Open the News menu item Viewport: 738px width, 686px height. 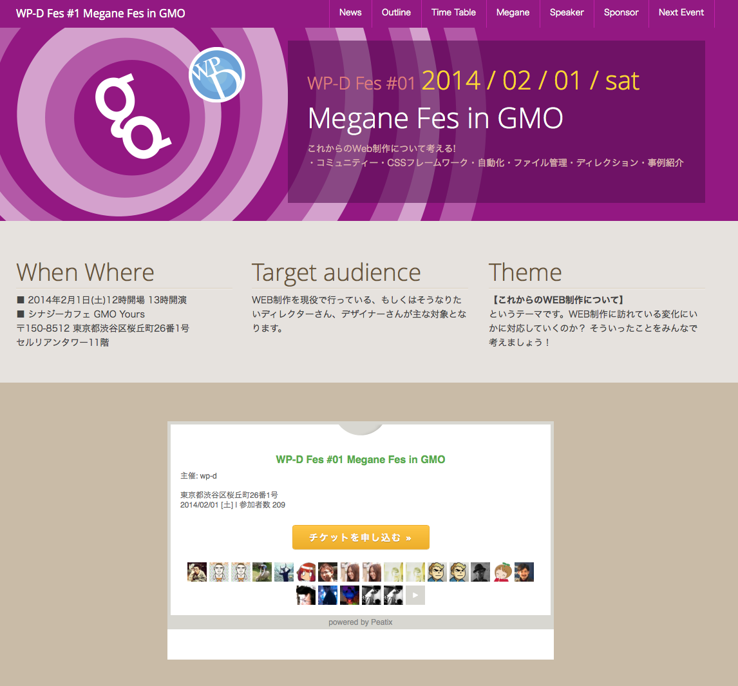pyautogui.click(x=350, y=13)
